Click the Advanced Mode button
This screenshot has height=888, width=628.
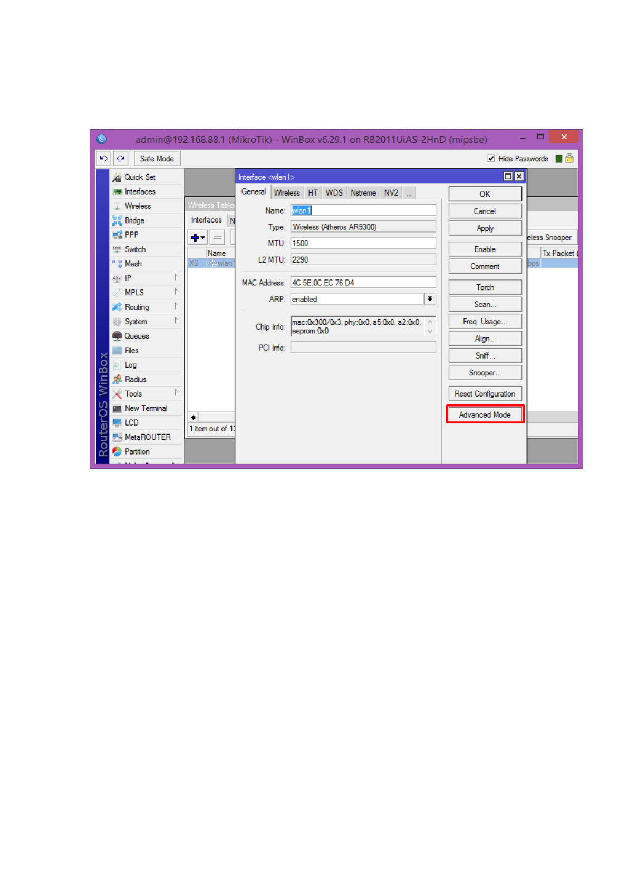click(485, 415)
